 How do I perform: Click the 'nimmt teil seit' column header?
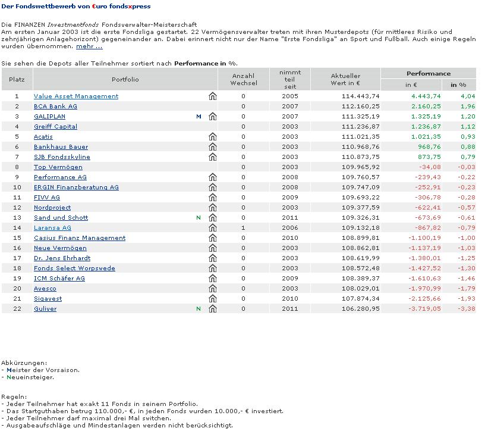click(290, 79)
